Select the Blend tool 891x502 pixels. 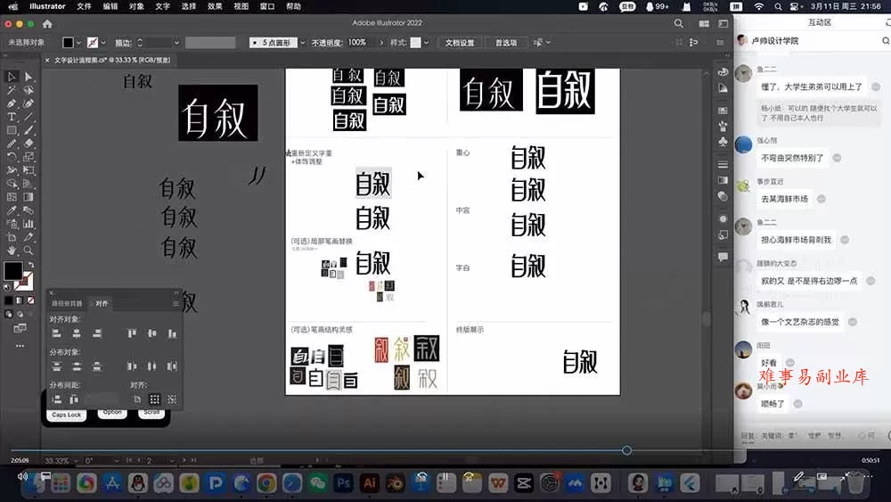tap(29, 210)
